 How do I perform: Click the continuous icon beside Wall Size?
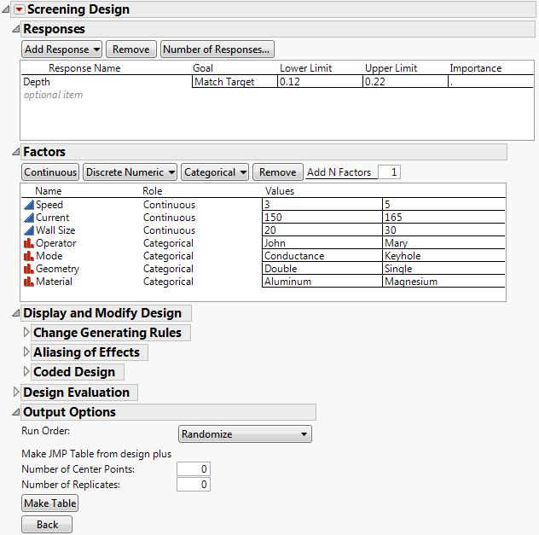point(28,230)
